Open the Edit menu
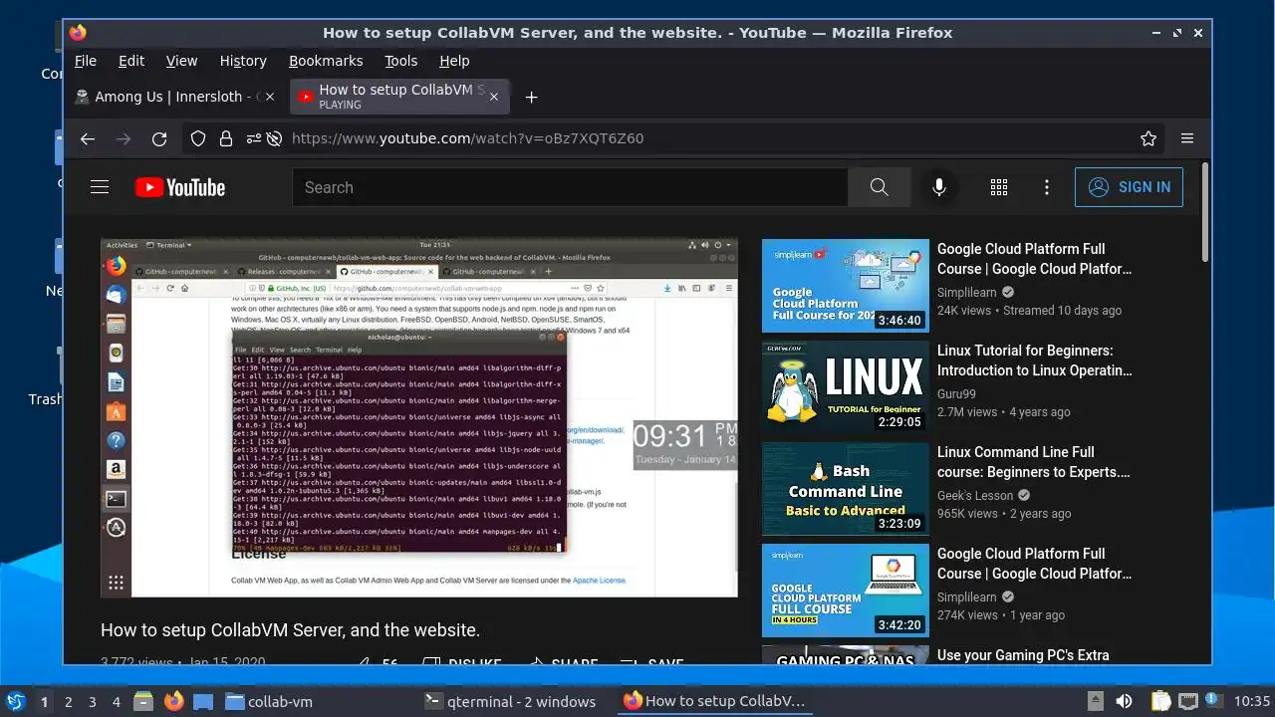 131,61
